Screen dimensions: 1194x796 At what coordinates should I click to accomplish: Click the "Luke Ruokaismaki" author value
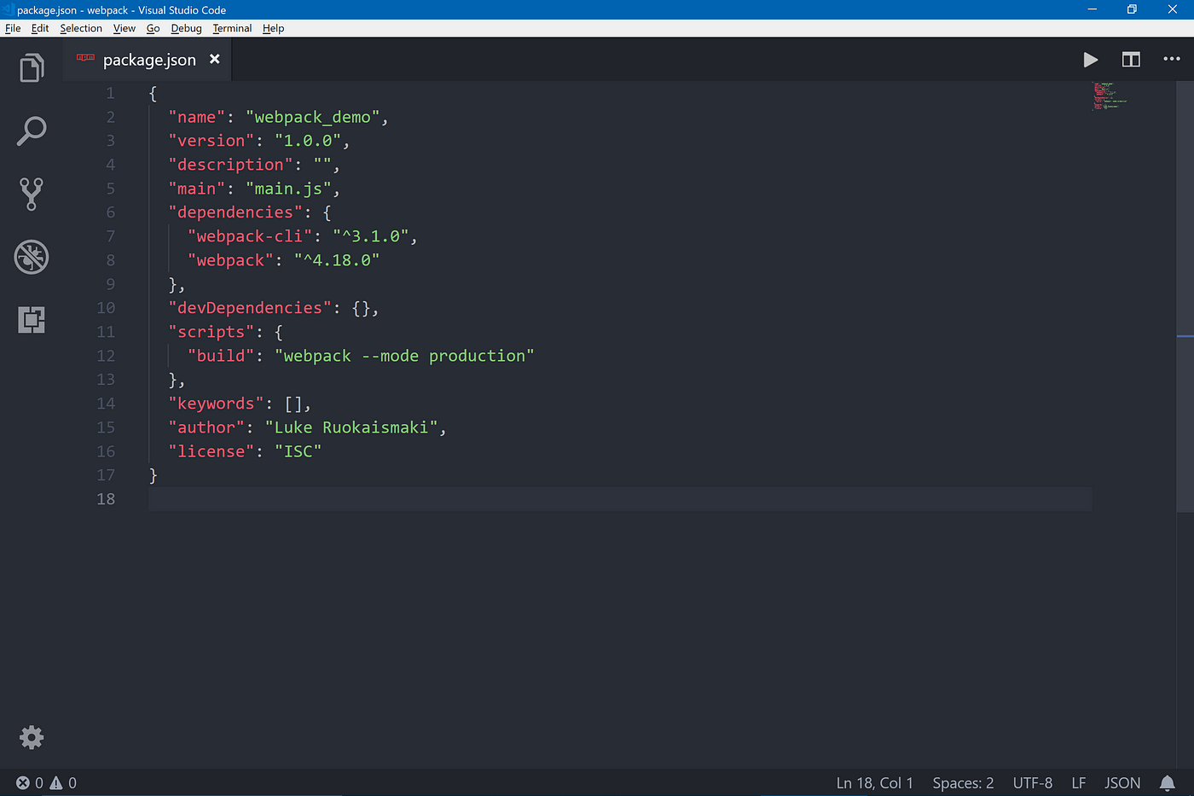351,427
